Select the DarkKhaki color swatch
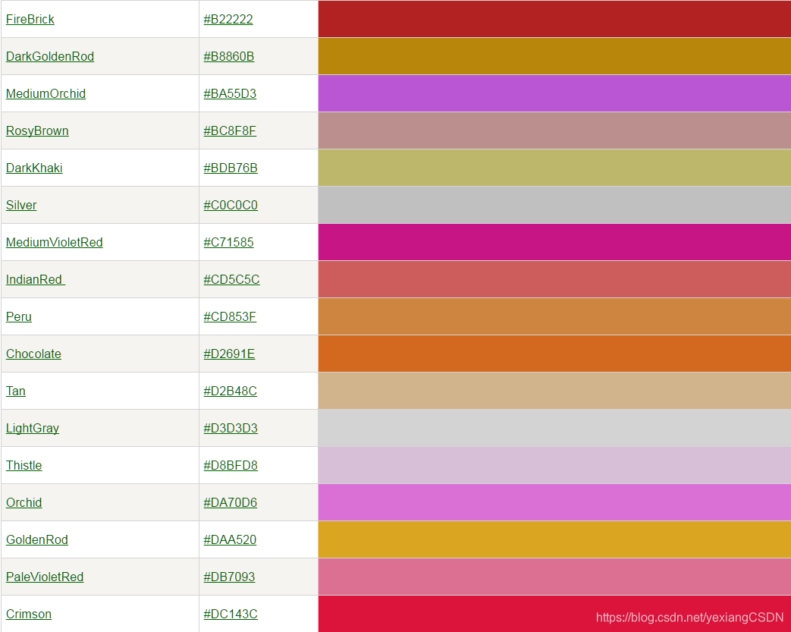This screenshot has height=632, width=791. coord(554,168)
